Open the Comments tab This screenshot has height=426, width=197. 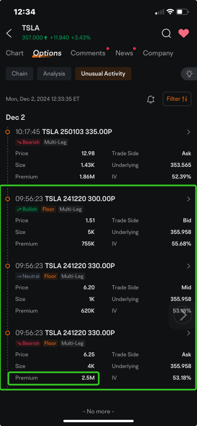pos(88,53)
